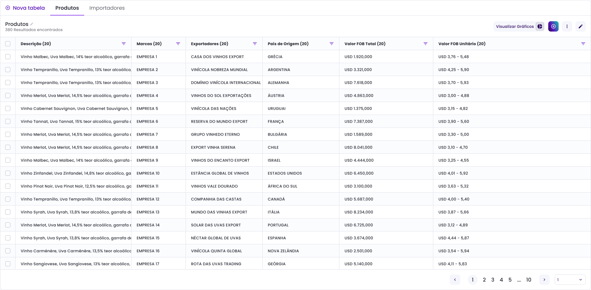Open the País de Origem filter icon
Screen dimensions: 591x290
point(332,44)
